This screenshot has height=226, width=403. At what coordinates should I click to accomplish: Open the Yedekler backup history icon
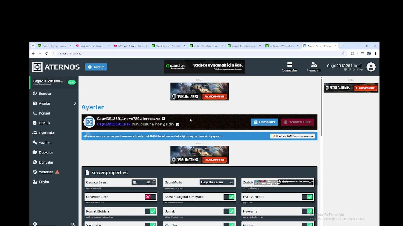[35, 172]
